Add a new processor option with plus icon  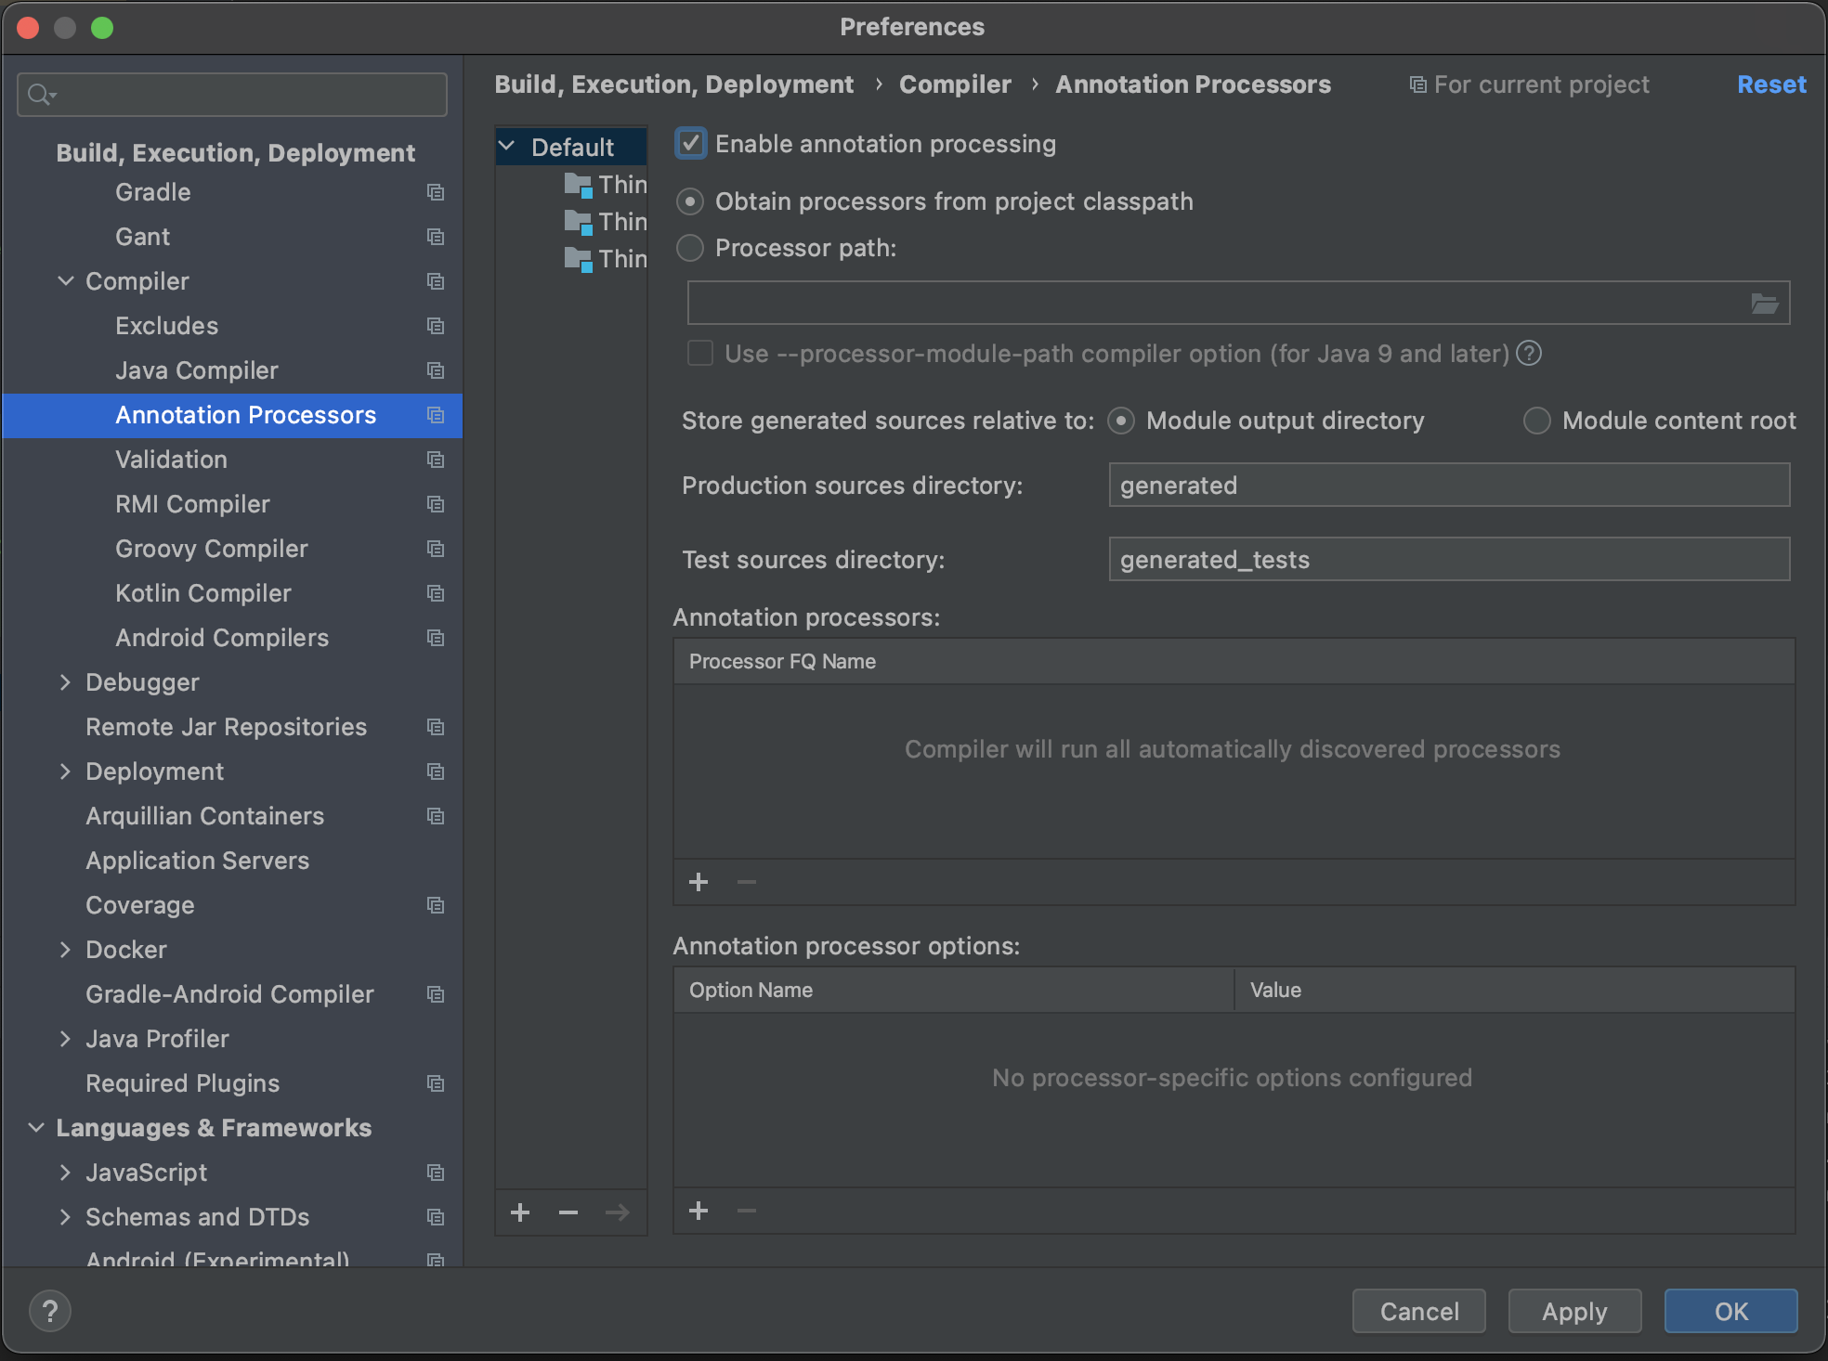pos(699,1211)
